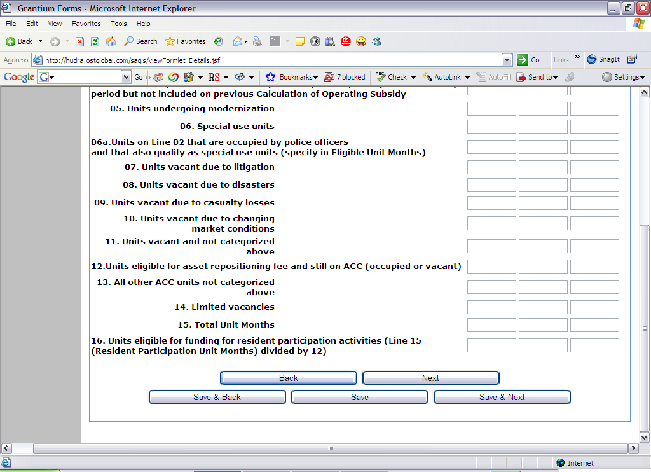The height and width of the screenshot is (472, 651).
Task: Open the Windows Messenger buddy icon
Action: 376,41
